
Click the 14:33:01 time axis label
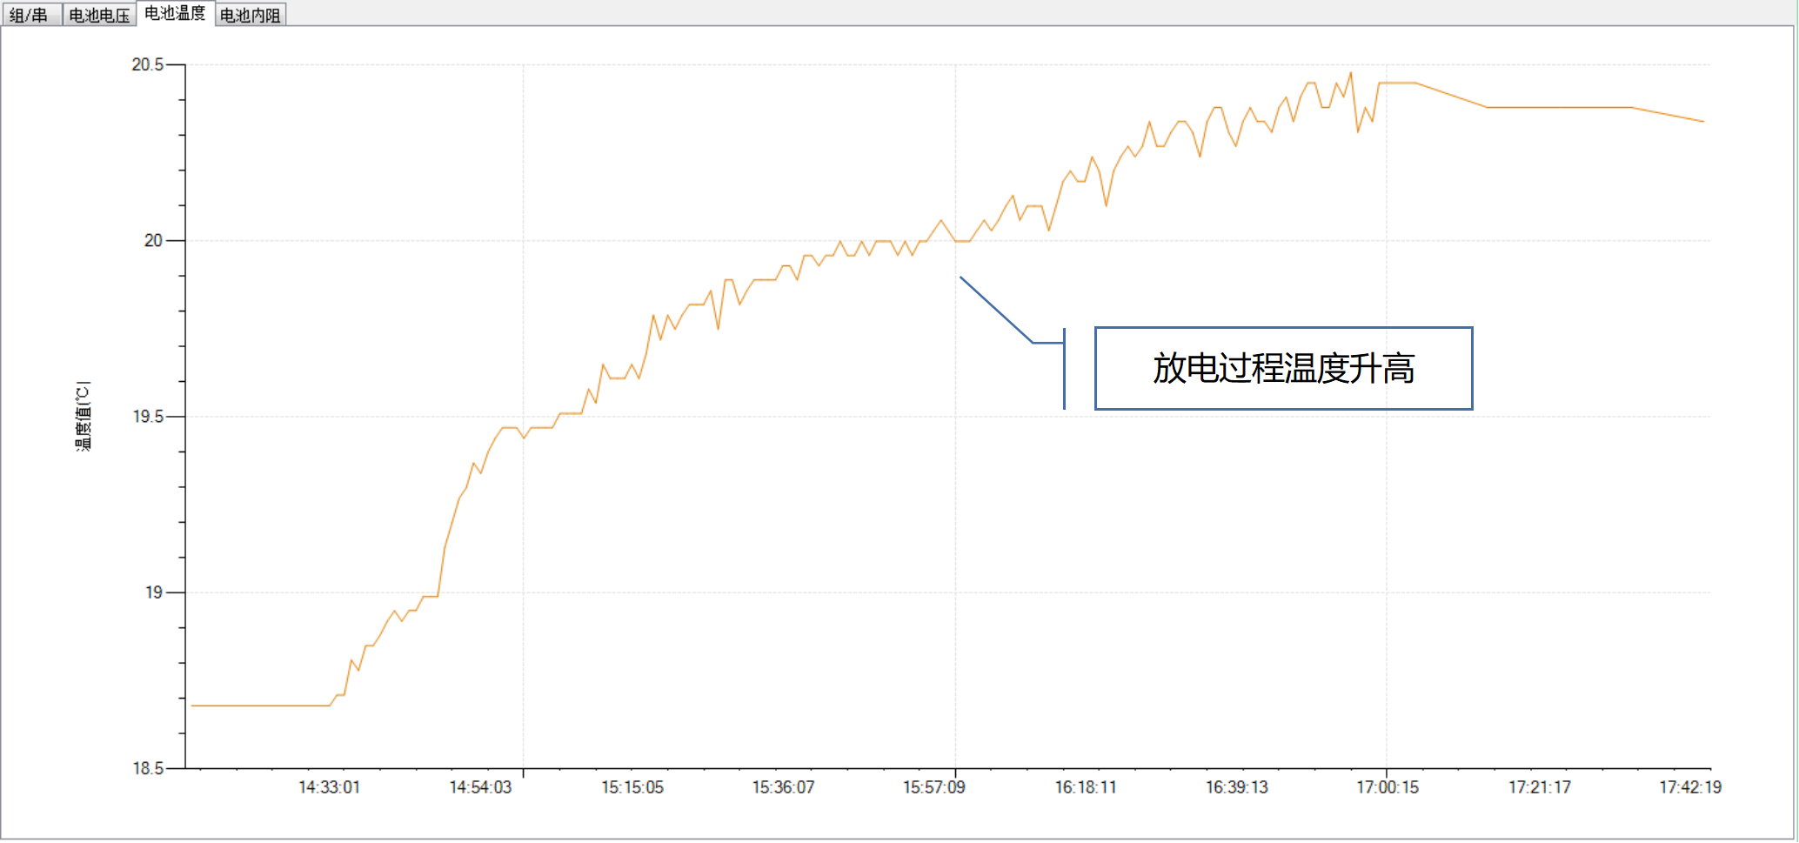point(329,787)
